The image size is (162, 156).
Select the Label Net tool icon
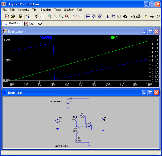(157, 16)
